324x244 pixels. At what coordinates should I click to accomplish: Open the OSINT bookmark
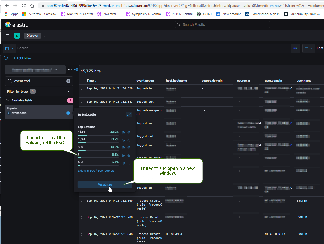204,14
